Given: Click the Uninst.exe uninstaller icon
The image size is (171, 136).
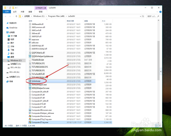Looking at the screenshot, I should pyautogui.click(x=30, y=81).
